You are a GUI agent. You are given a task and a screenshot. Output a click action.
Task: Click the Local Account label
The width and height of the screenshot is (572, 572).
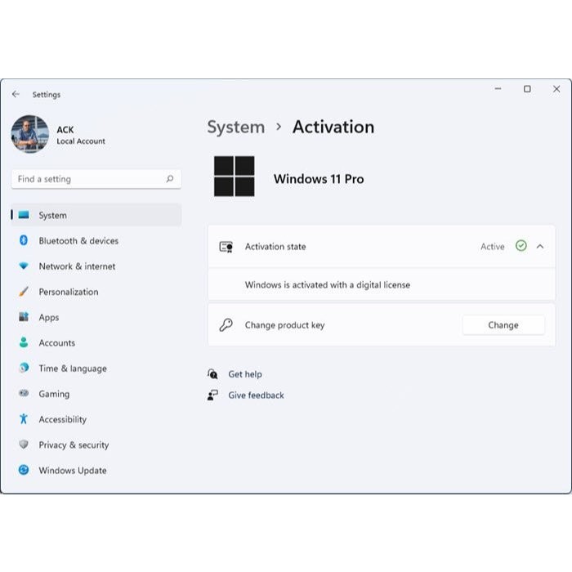(81, 141)
